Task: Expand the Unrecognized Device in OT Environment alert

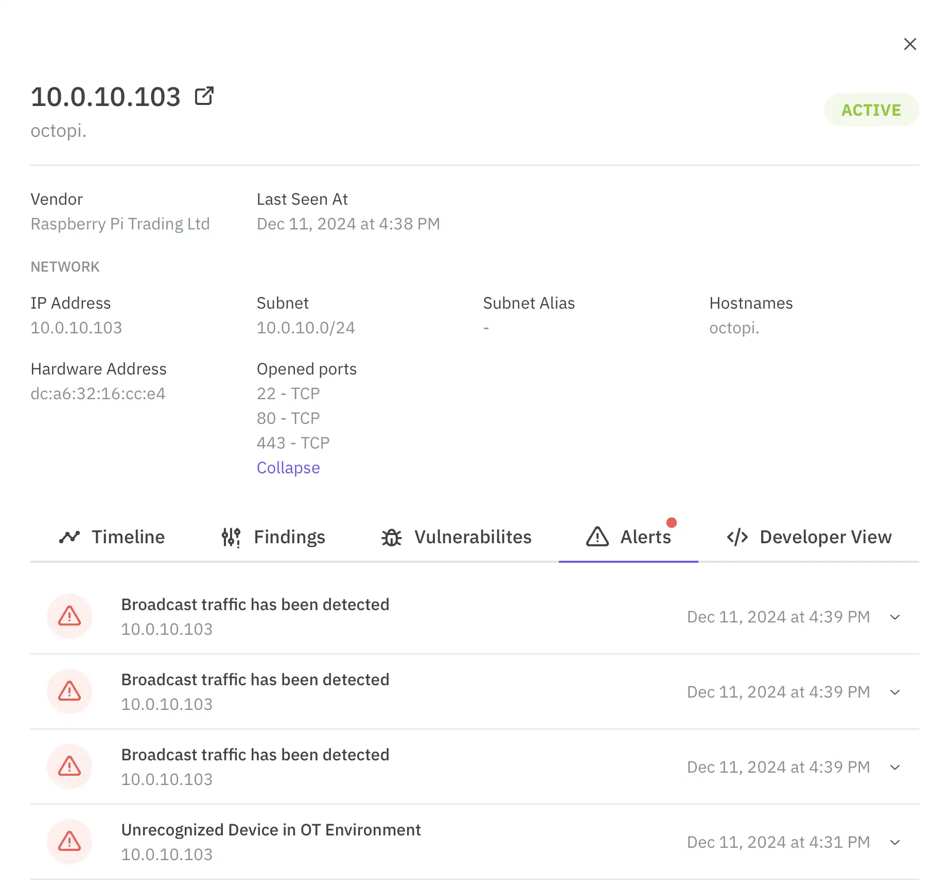Action: (895, 842)
